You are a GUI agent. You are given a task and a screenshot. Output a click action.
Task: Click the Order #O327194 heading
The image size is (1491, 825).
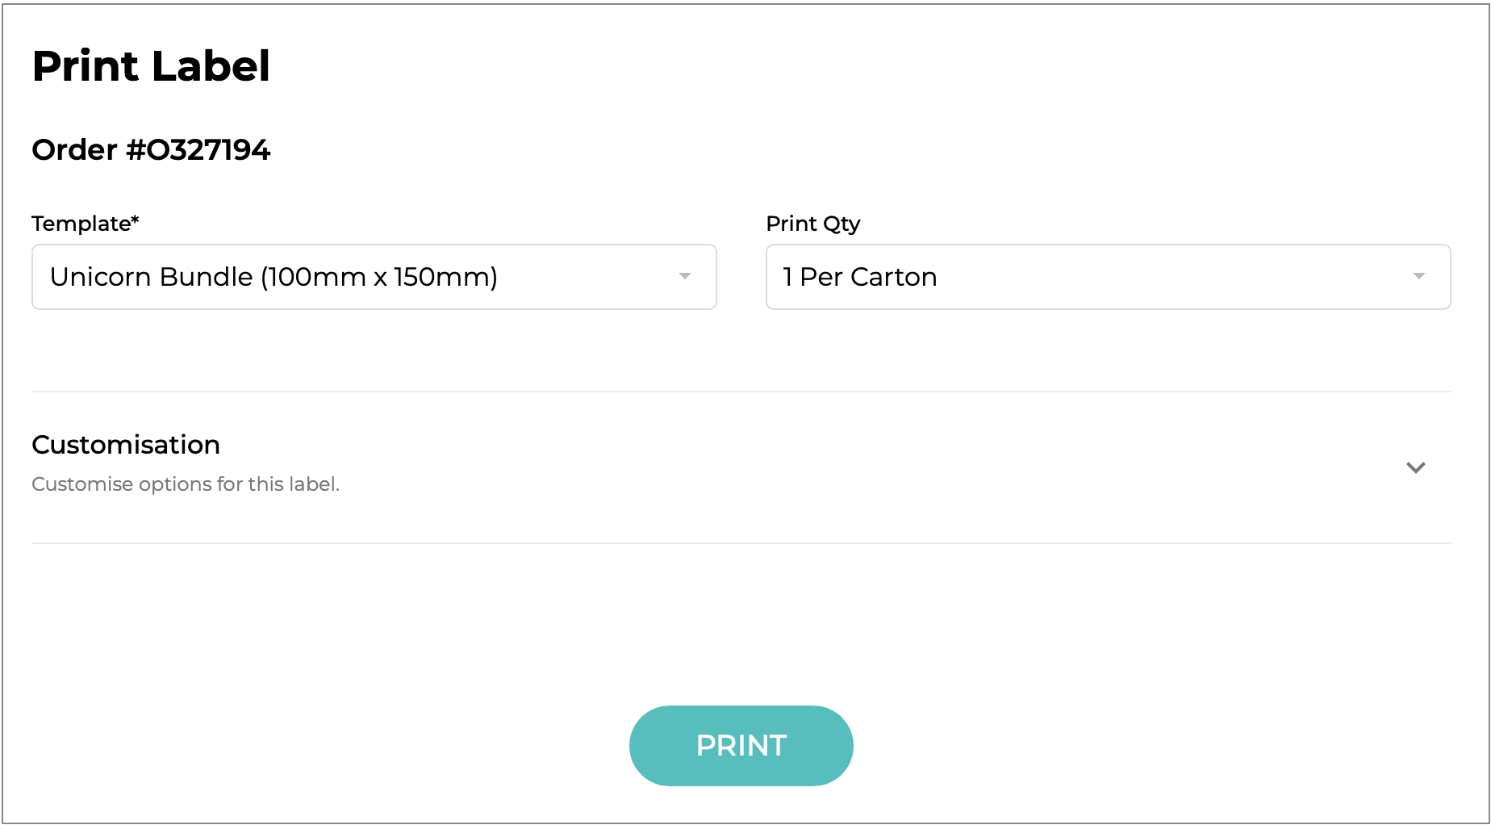pos(151,150)
